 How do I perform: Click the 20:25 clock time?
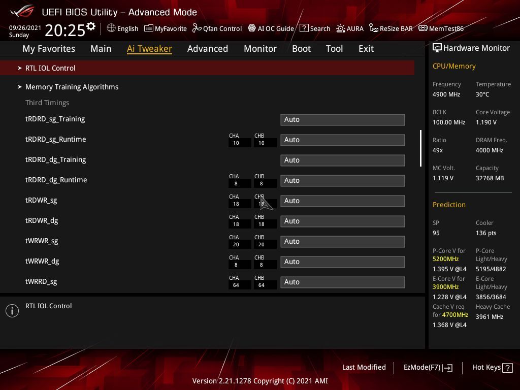[x=65, y=30]
